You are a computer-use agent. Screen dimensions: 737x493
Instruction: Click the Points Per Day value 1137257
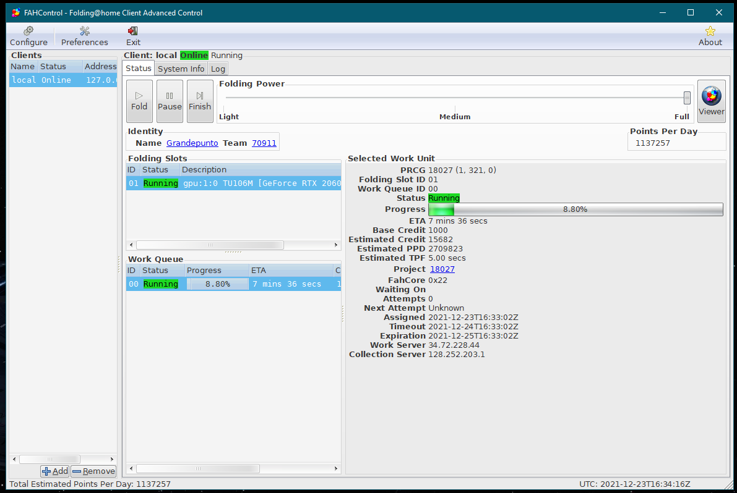652,143
